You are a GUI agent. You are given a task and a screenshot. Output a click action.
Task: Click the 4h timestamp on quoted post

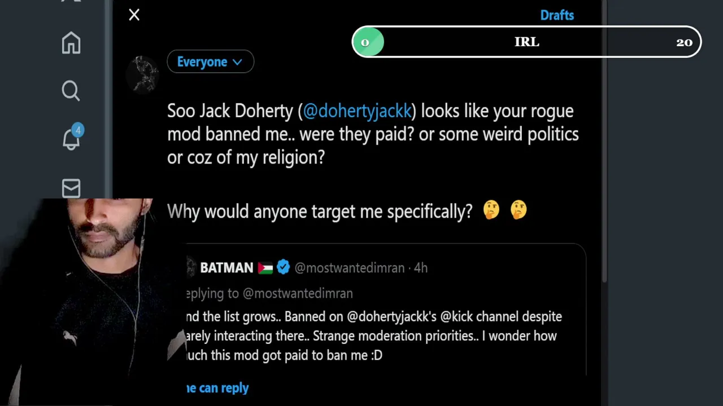[421, 268]
